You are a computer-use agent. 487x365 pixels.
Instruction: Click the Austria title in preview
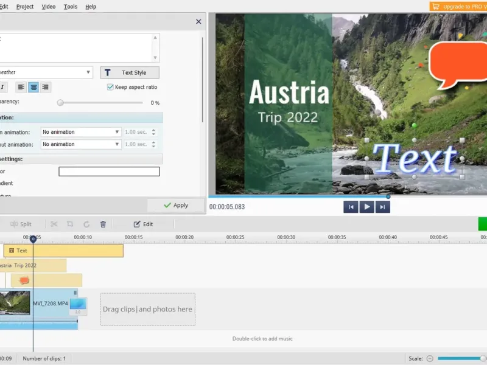(289, 92)
